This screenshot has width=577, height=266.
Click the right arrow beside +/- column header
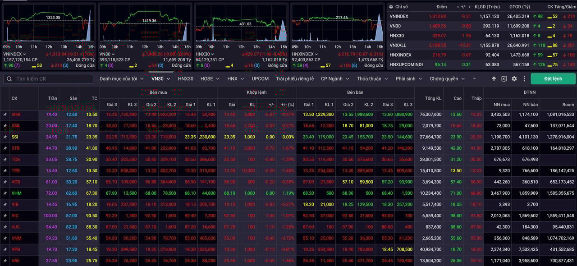[x=469, y=7]
